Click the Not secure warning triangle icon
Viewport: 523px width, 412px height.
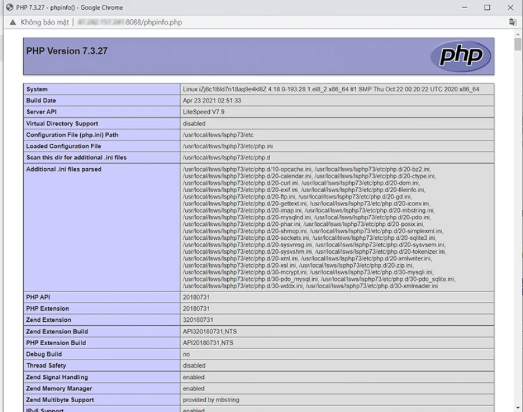[x=13, y=22]
